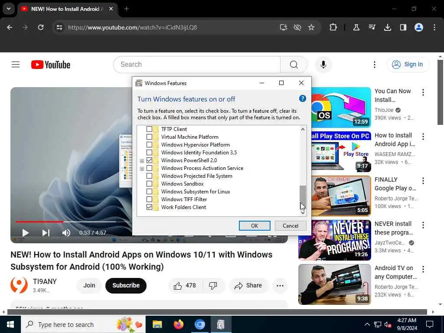The height and width of the screenshot is (333, 444).
Task: Subscribe to the TI9ANY channel
Action: [x=126, y=285]
